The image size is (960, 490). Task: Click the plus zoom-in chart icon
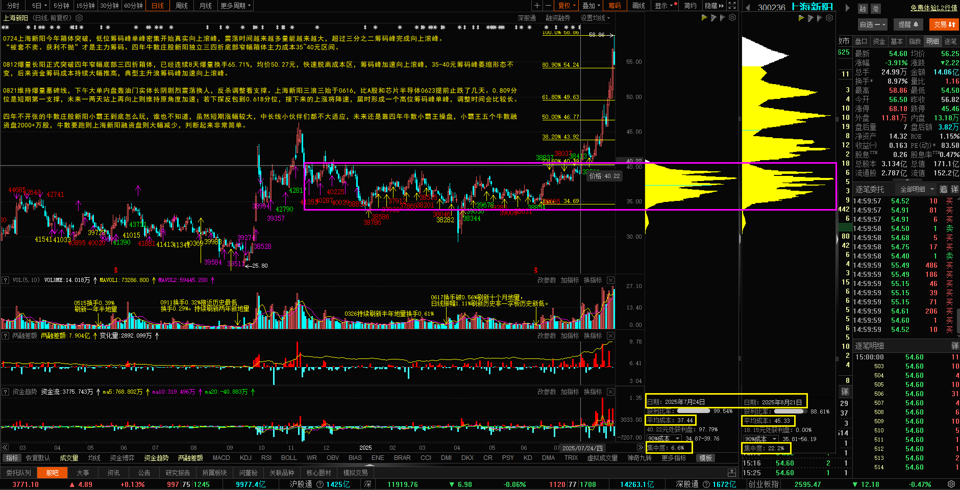[x=537, y=6]
